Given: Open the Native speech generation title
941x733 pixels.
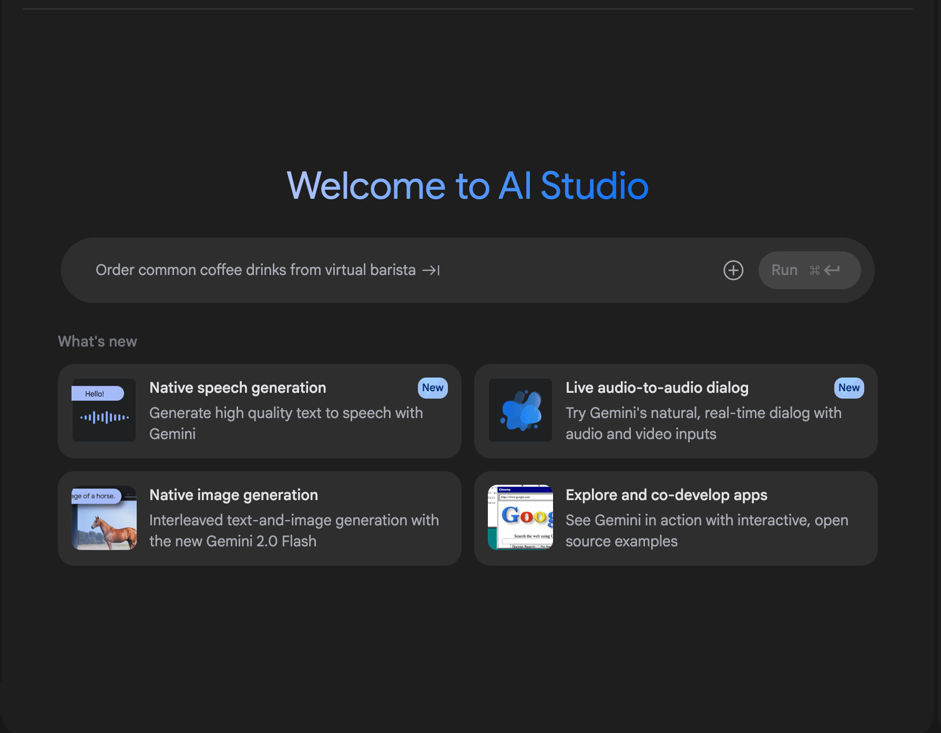Looking at the screenshot, I should (x=238, y=388).
